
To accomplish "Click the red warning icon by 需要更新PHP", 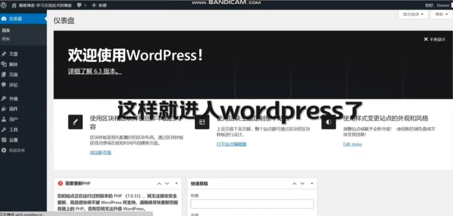I will pyautogui.click(x=60, y=183).
